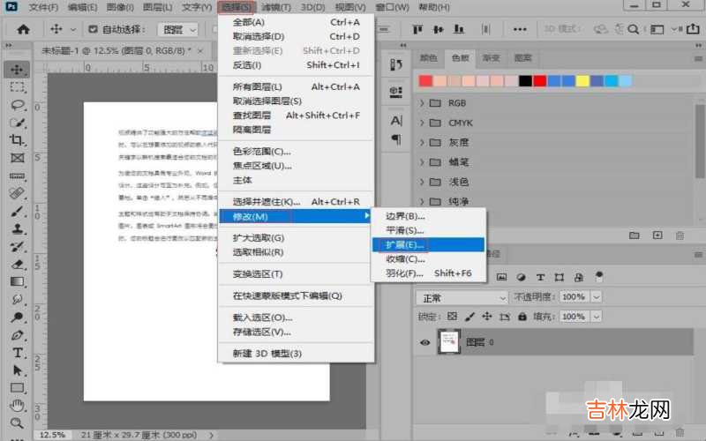Toggle the 自动选择 checkbox
This screenshot has width=706, height=441.
tap(93, 29)
